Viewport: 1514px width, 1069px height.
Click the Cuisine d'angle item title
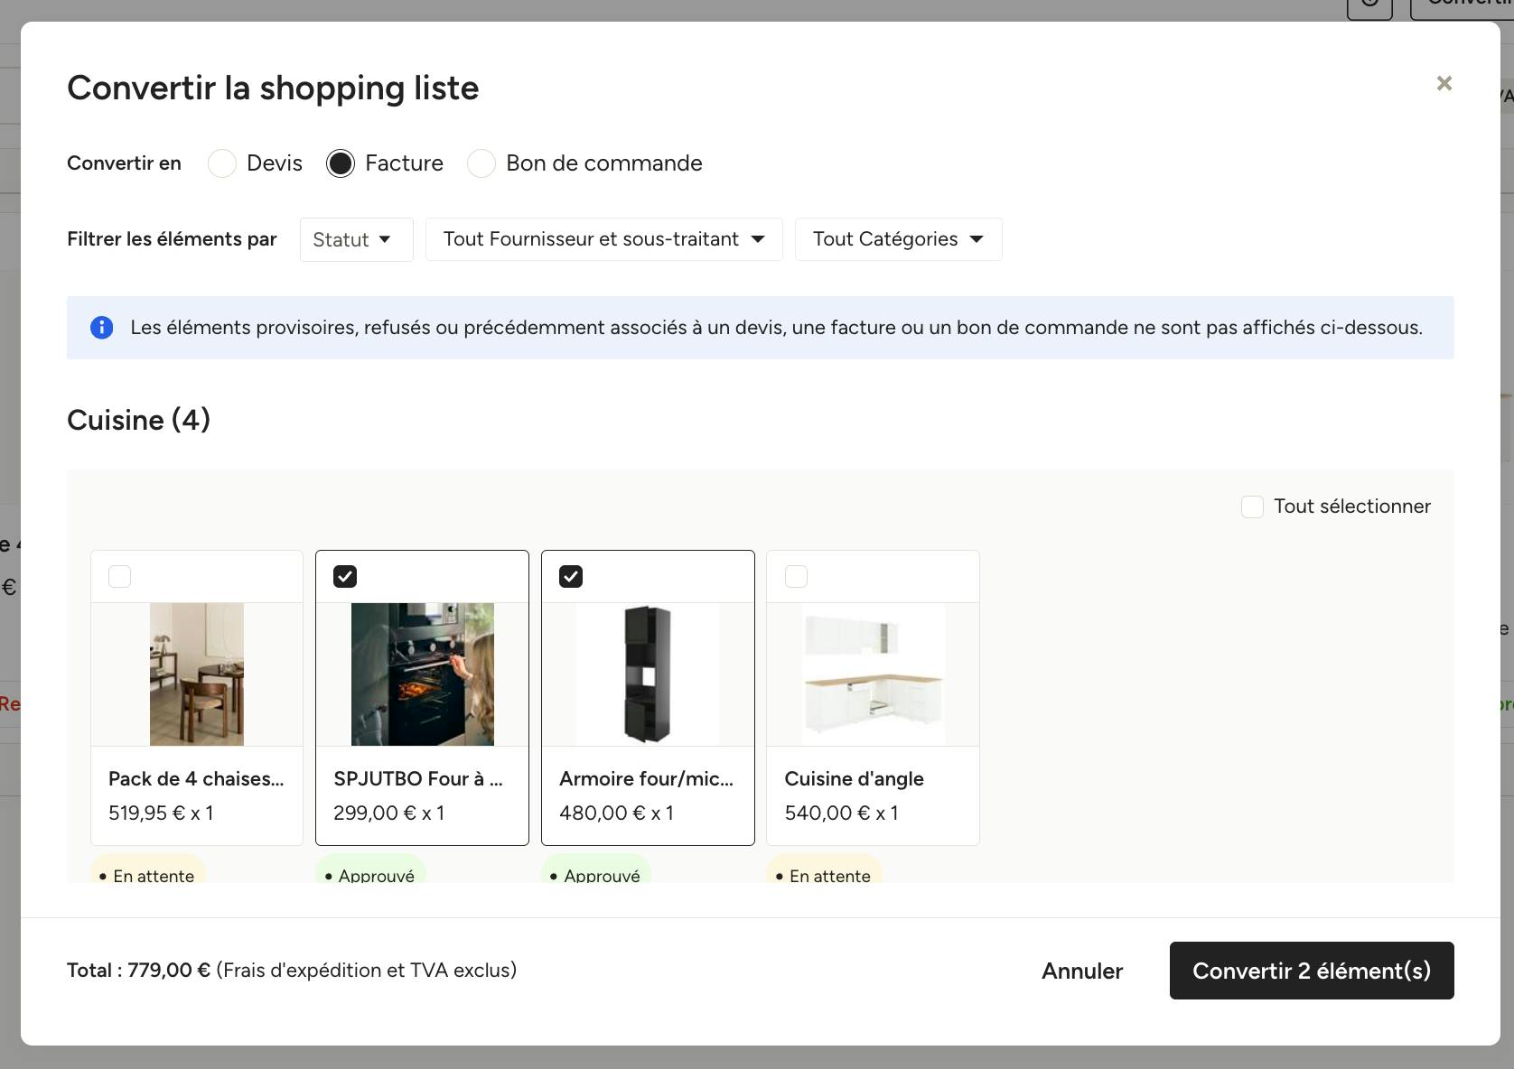854,779
